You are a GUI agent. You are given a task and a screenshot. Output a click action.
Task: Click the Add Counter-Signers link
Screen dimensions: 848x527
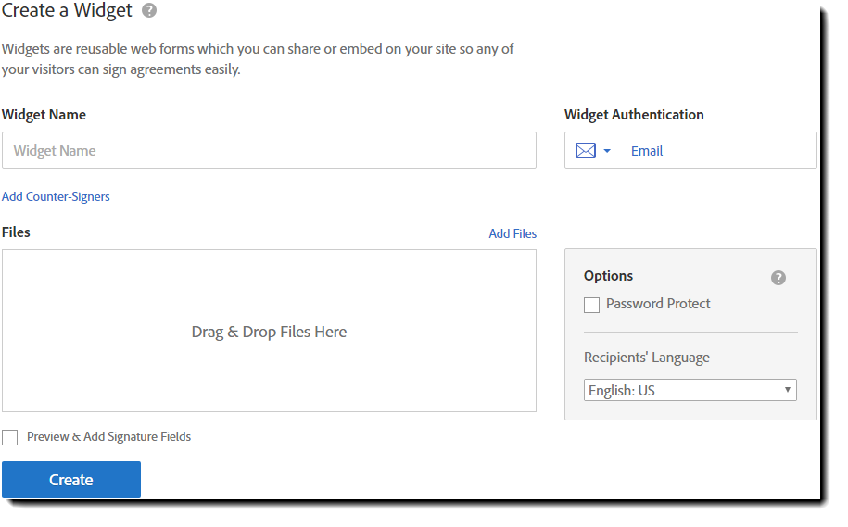(56, 196)
